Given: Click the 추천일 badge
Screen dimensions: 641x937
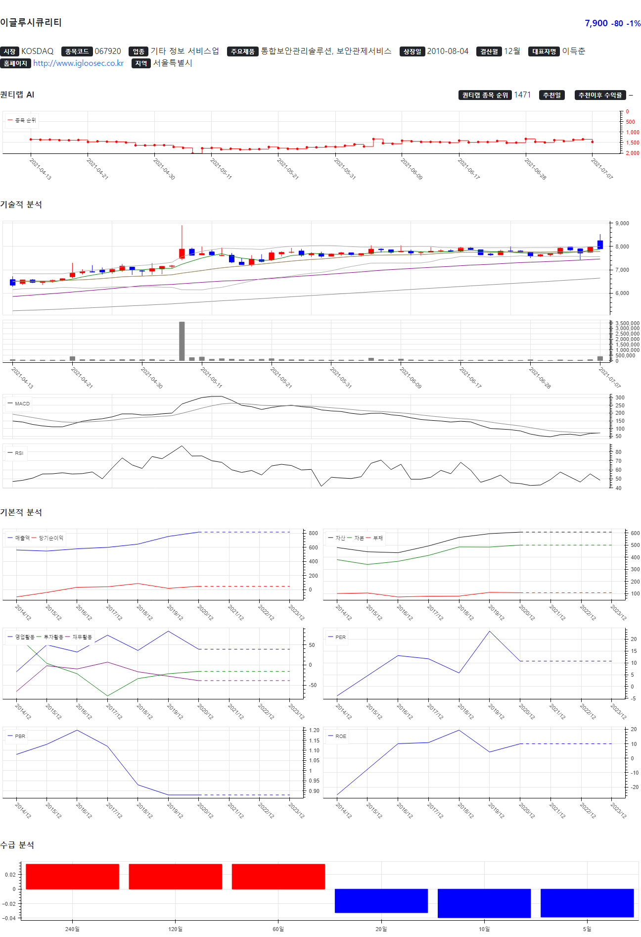Looking at the screenshot, I should [x=552, y=95].
